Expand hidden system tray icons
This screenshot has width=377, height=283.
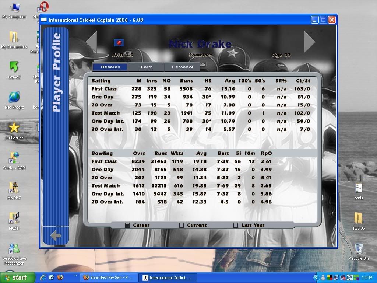pos(316,278)
